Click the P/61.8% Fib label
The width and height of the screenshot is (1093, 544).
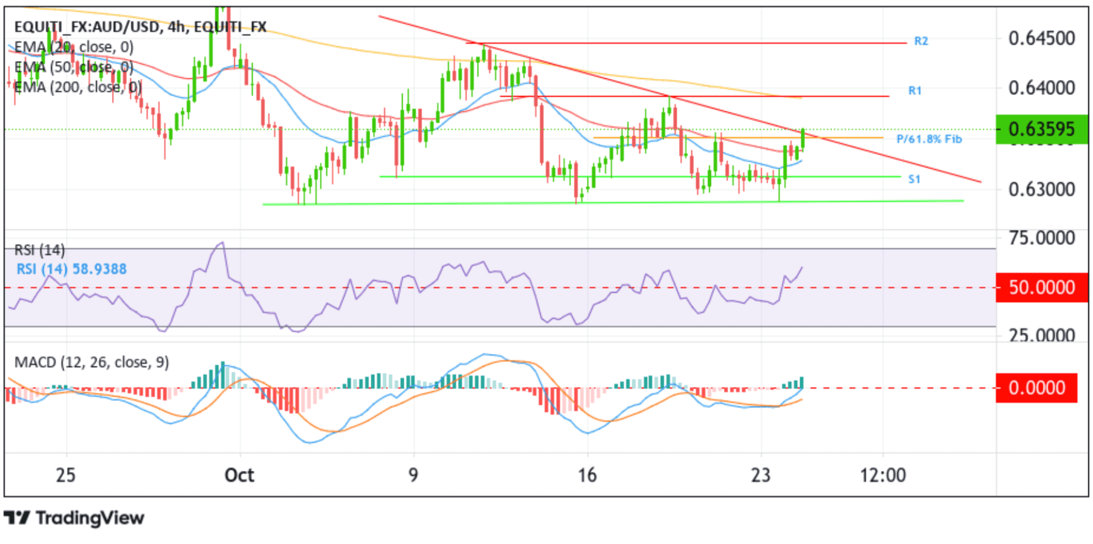tap(929, 139)
